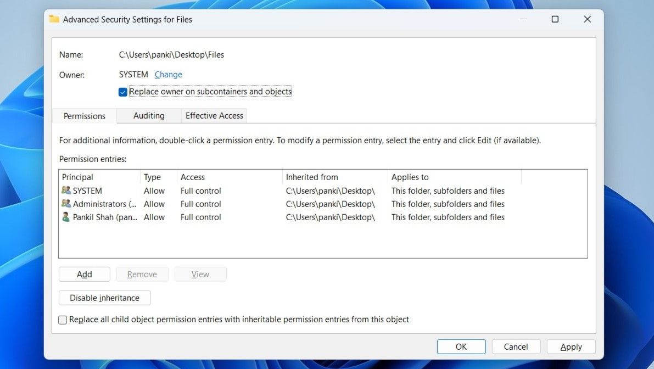This screenshot has width=654, height=369.
Task: Click Disable inheritance
Action: (x=104, y=298)
